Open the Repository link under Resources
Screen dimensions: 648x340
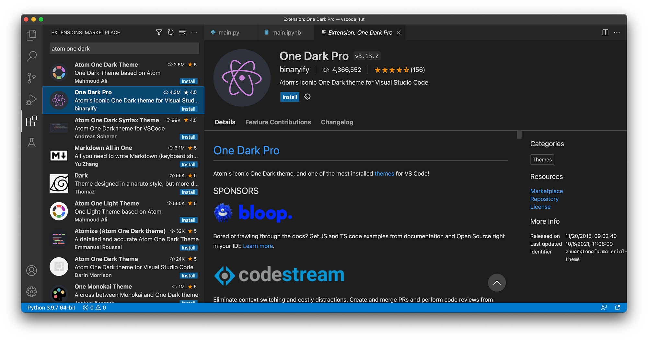pyautogui.click(x=544, y=199)
